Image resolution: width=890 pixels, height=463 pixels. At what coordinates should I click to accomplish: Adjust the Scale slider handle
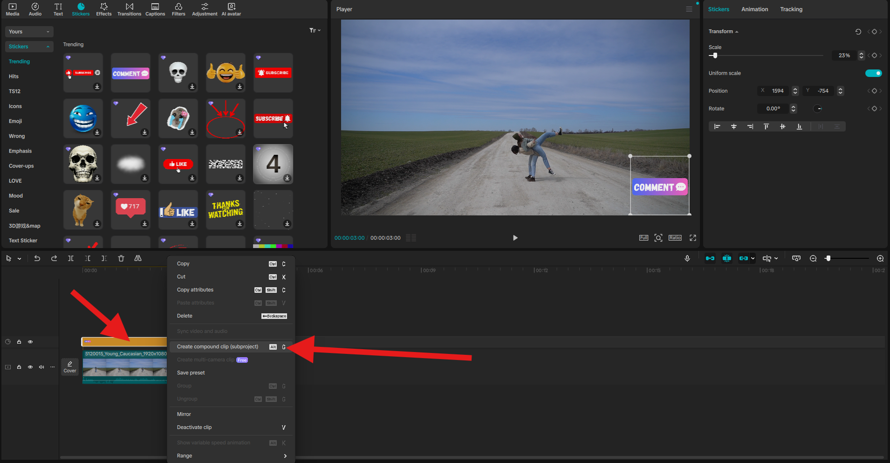coord(715,55)
